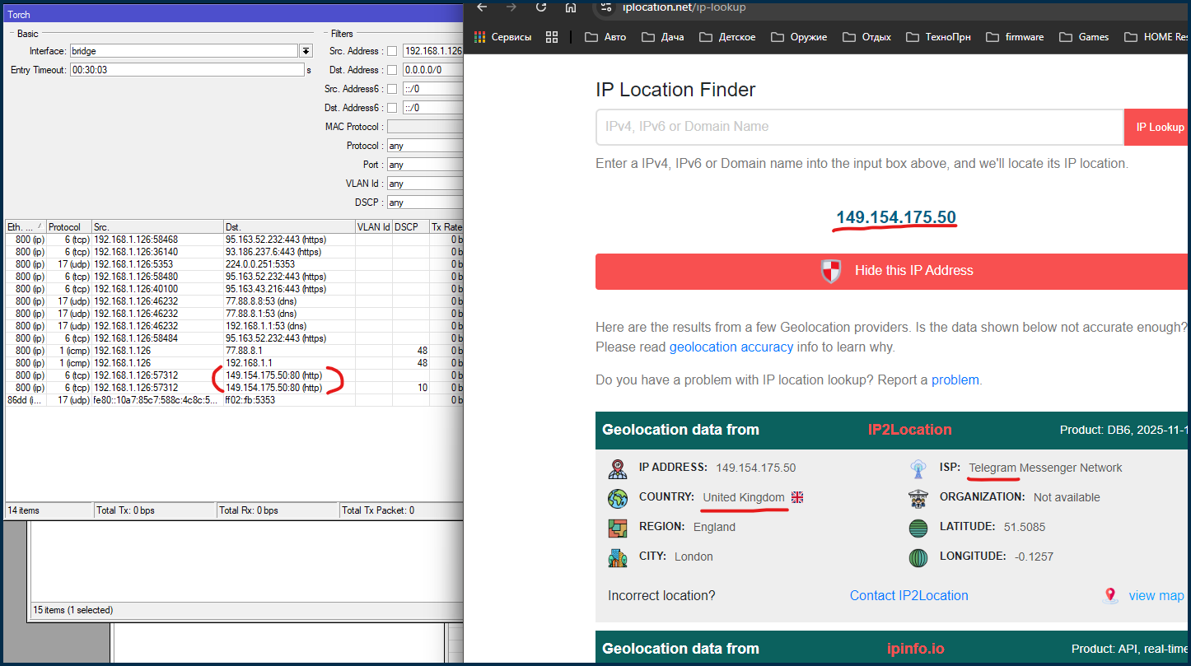Viewport: 1191px width, 666px height.
Task: Click the browser forward arrow
Action: (x=511, y=7)
